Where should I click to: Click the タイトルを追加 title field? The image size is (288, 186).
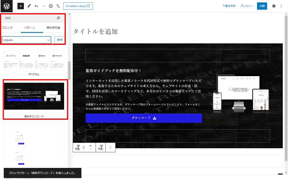[x=96, y=32]
